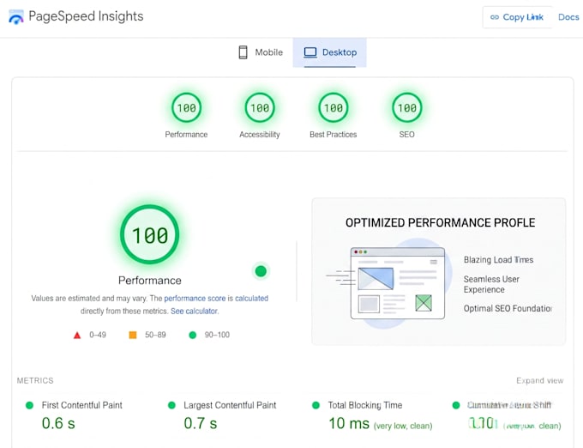This screenshot has width=583, height=448.
Task: Click the 0–49 legend text
Action: click(98, 335)
